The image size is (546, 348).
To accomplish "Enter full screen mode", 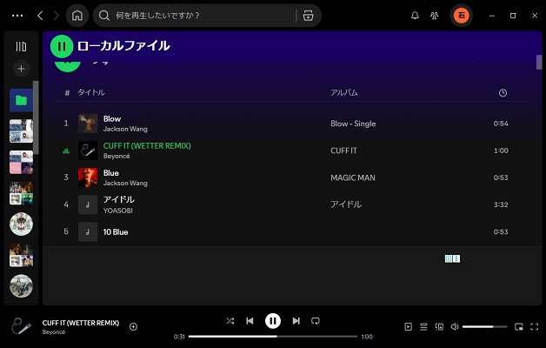I will pyautogui.click(x=534, y=327).
